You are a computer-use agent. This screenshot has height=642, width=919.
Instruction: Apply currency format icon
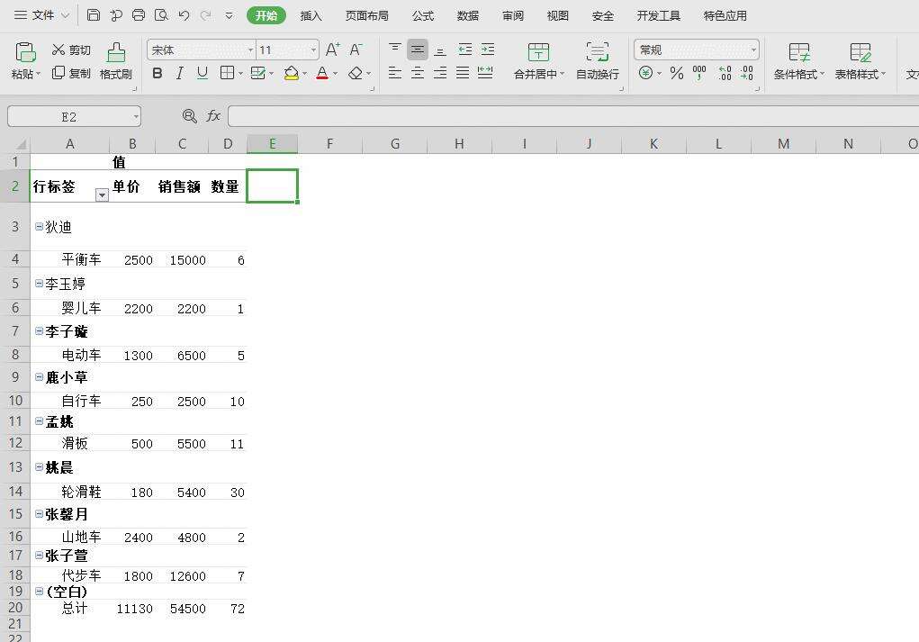click(x=645, y=73)
